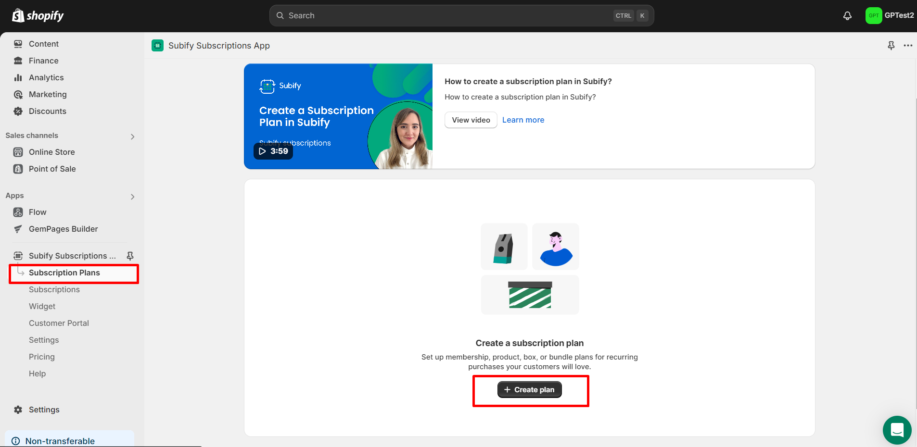Open Point of Sale channel

coord(51,169)
